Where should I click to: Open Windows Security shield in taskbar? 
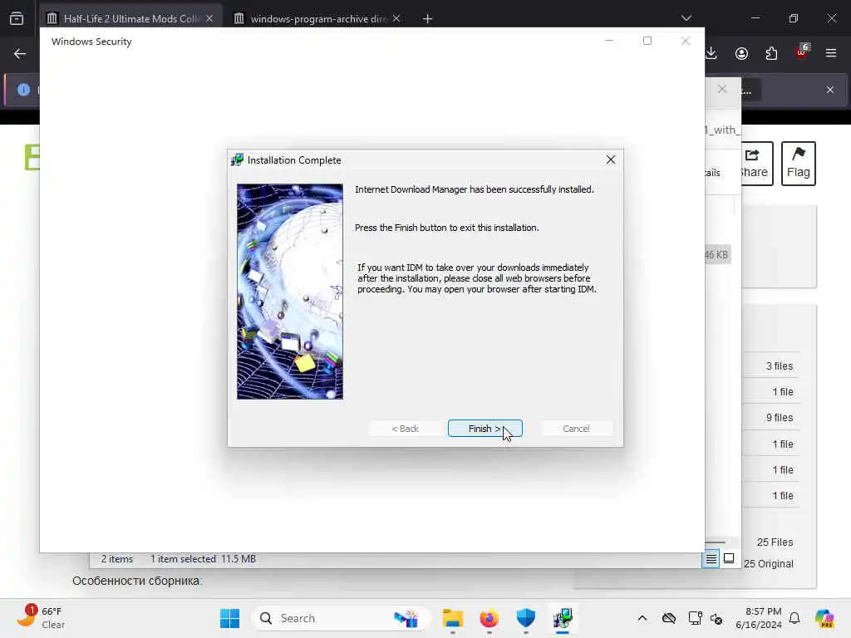point(525,618)
